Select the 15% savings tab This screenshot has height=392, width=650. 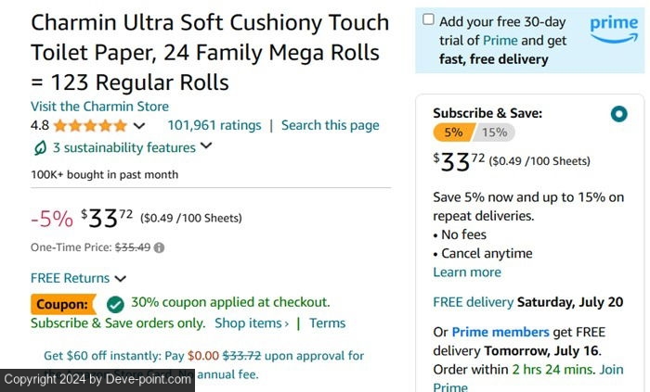pyautogui.click(x=495, y=133)
